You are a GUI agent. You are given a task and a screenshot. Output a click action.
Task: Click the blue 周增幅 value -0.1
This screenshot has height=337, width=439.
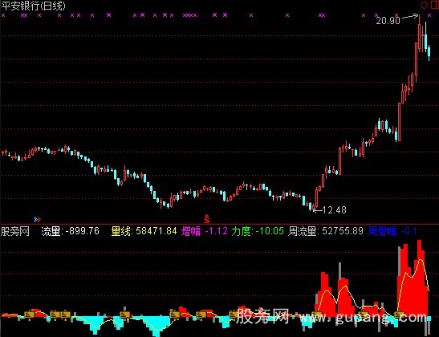pos(409,231)
